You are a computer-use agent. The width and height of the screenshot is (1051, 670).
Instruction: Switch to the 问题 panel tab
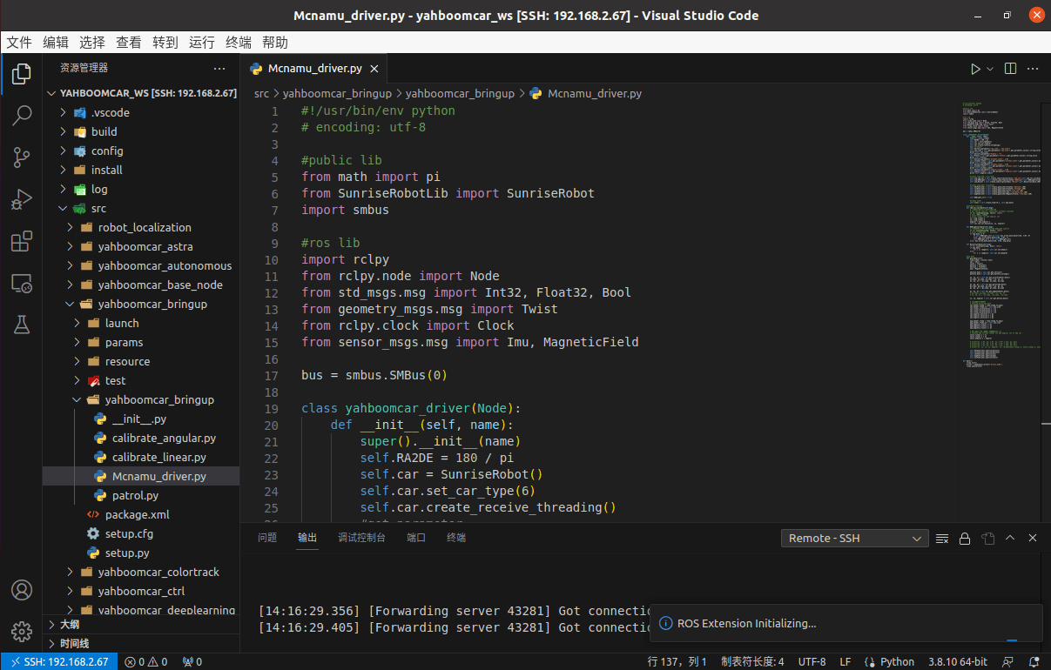coord(267,538)
